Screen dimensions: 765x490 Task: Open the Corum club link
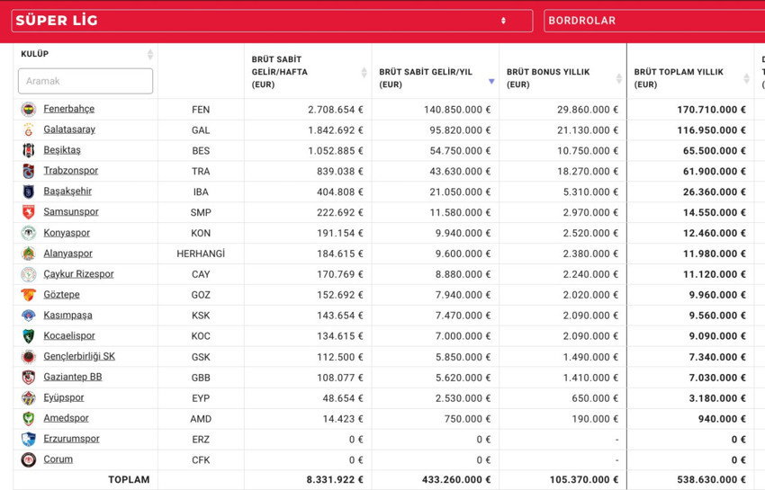tap(58, 459)
